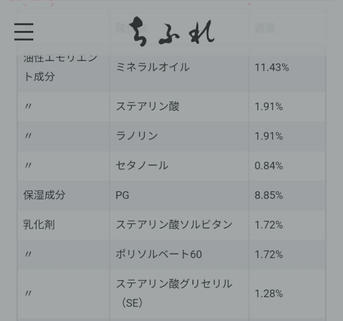Click the 1.91% value beside ラノリン

pos(269,136)
